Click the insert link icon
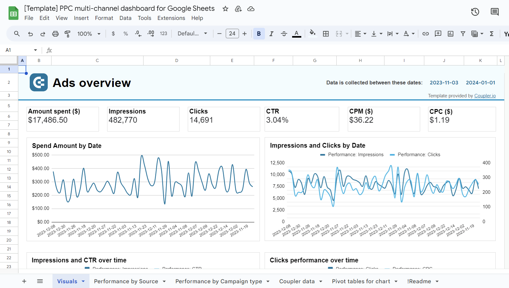 pos(426,34)
